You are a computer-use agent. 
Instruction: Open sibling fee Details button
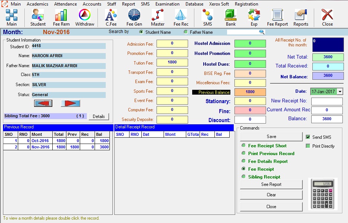99,117
